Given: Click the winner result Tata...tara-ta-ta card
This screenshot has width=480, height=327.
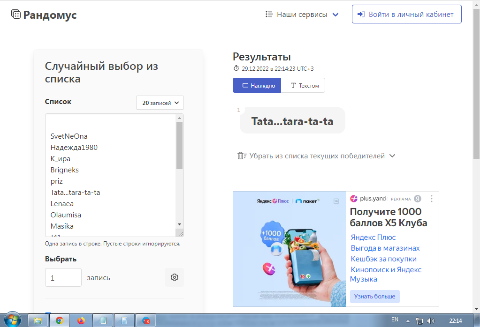Looking at the screenshot, I should [292, 121].
